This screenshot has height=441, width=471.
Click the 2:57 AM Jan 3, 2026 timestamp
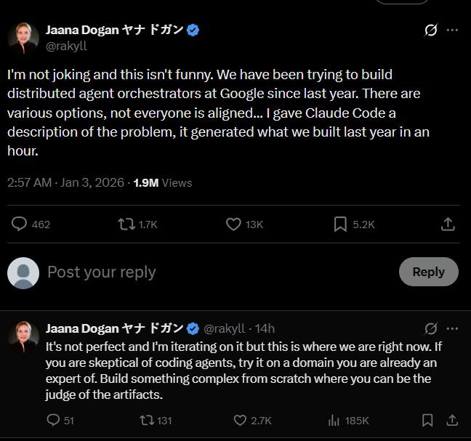[65, 182]
